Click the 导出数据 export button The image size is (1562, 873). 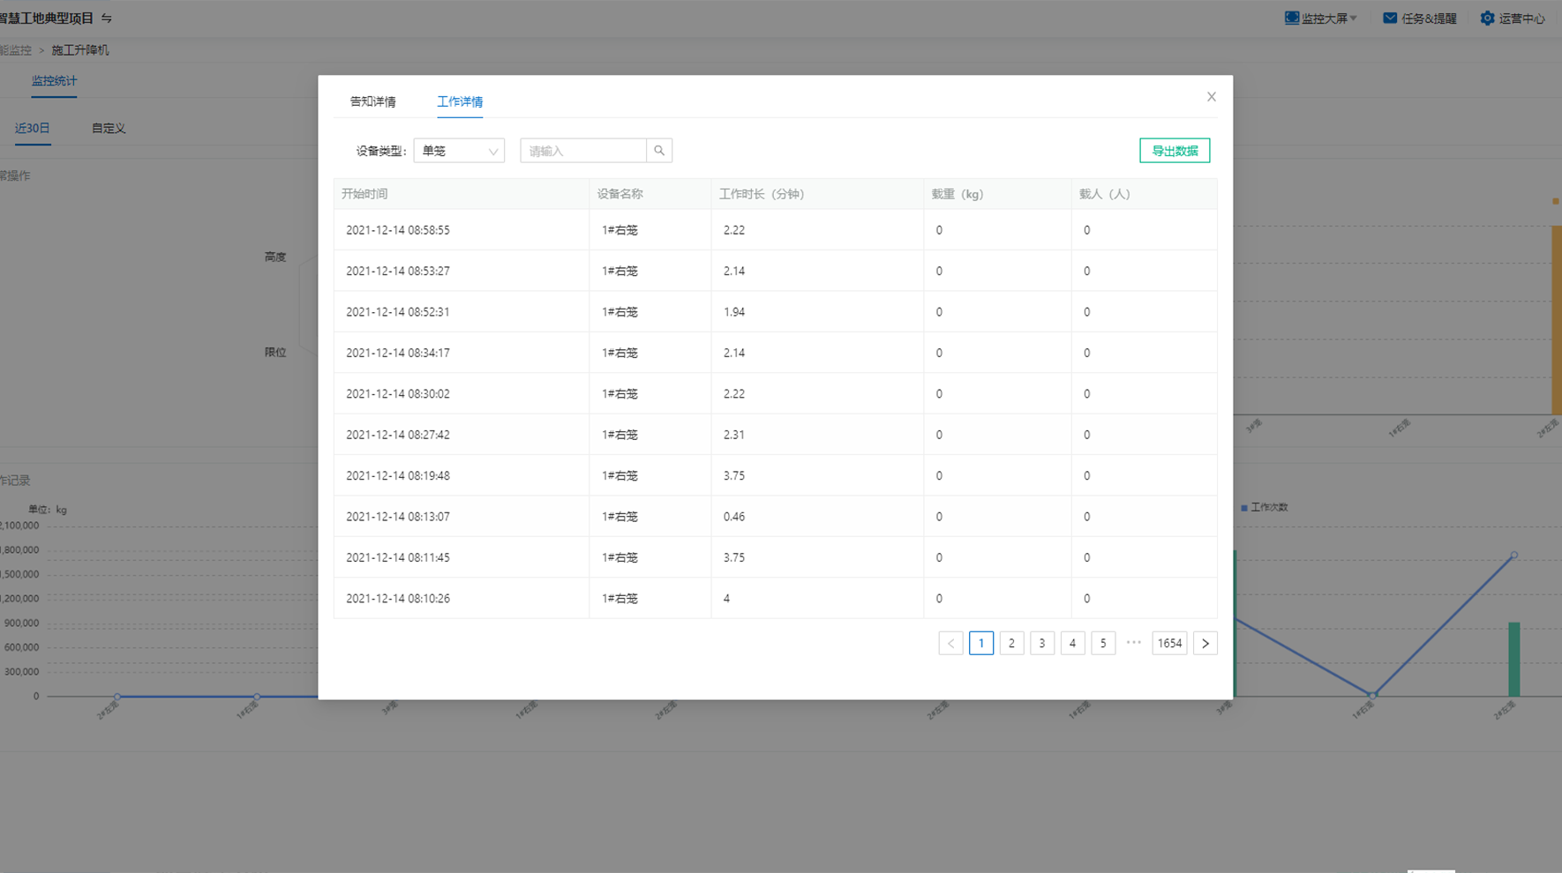[x=1175, y=151]
